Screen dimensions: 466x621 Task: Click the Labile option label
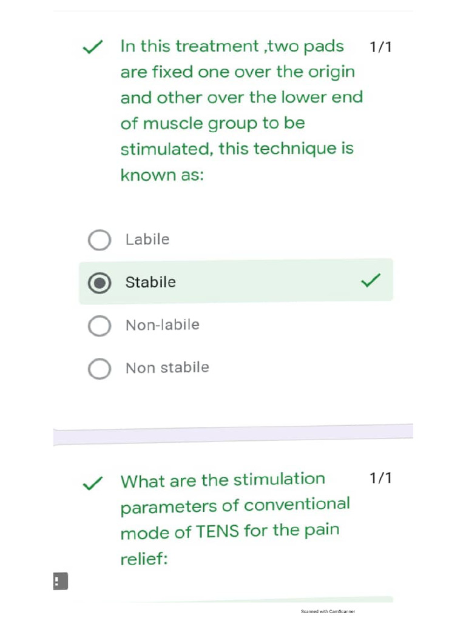[x=147, y=240]
